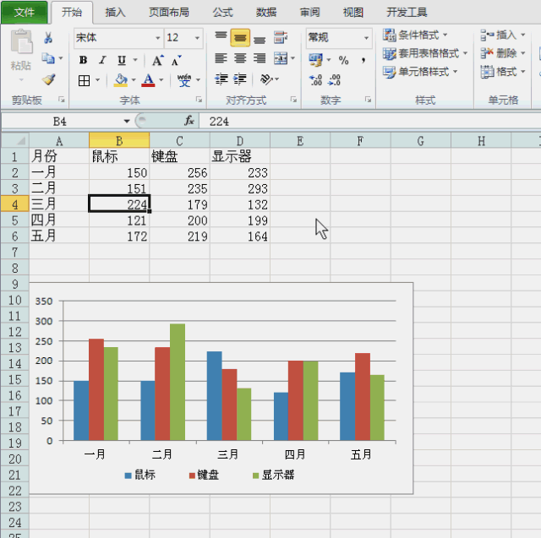The height and width of the screenshot is (538, 541).
Task: Click the 插入 cells button
Action: [x=503, y=35]
